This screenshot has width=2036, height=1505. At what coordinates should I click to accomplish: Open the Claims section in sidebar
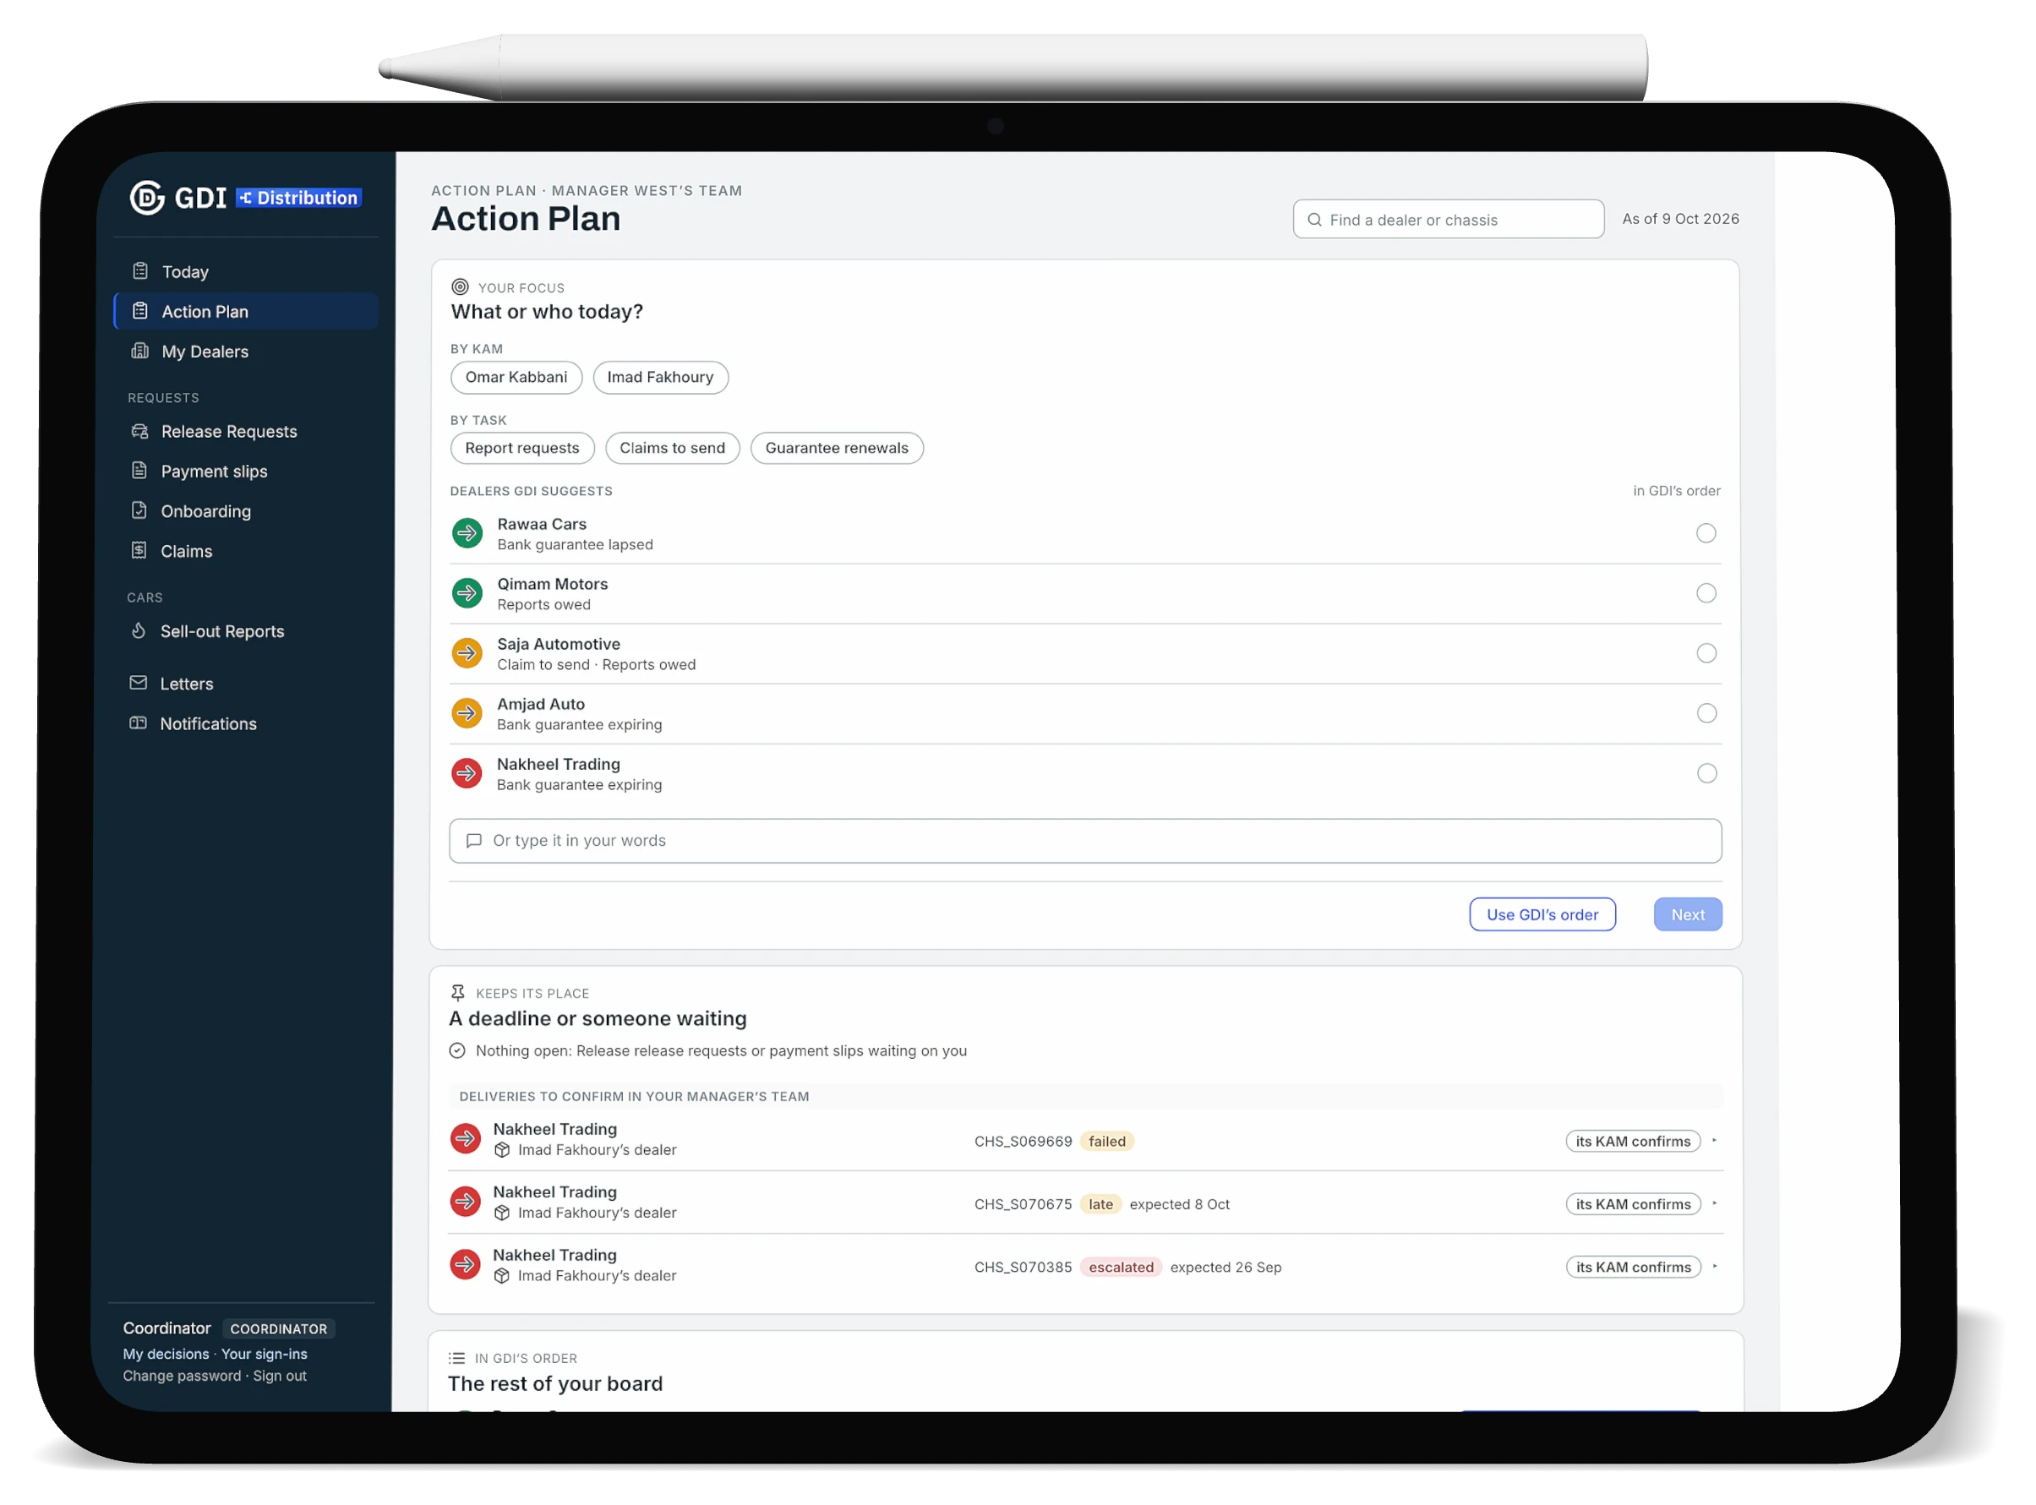pyautogui.click(x=246, y=552)
